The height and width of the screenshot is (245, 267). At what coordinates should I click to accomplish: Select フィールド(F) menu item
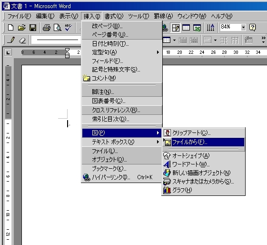tap(122, 61)
